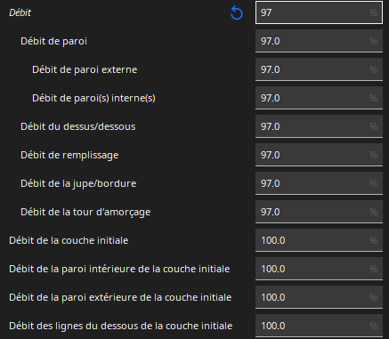
Task: Click the Débit setting label
Action: tap(20, 12)
